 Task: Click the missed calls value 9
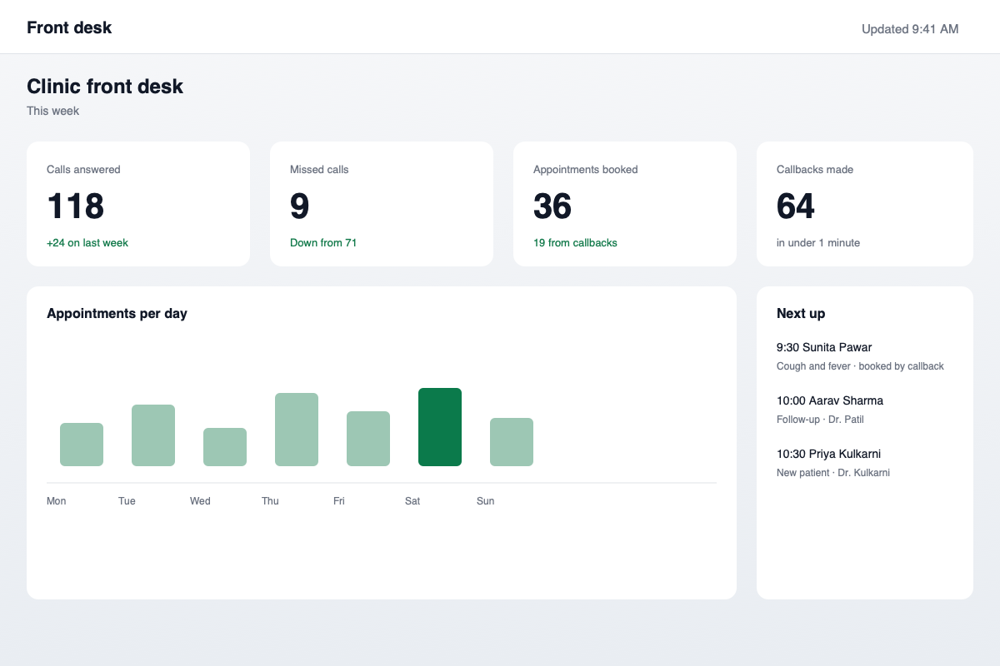[x=299, y=206]
